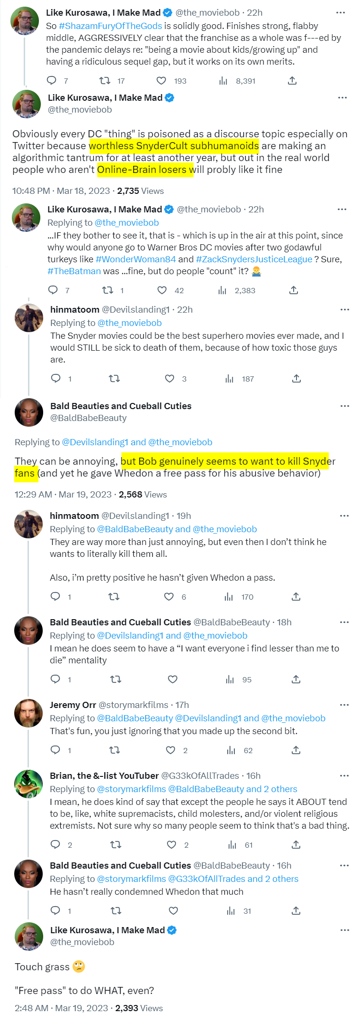This screenshot has width=352, height=1033.
Task: Open the #ZackSnydersJusticeLeague hashtag link
Action: pos(254,259)
